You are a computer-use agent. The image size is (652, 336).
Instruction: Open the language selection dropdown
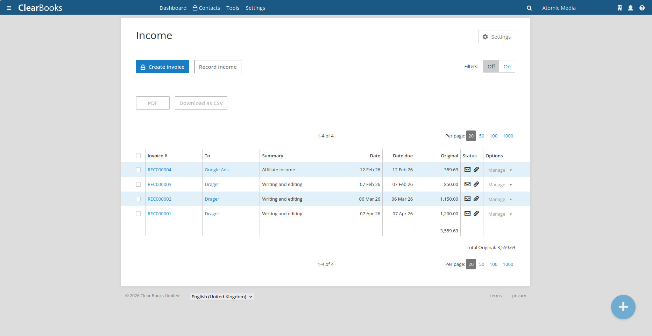click(222, 297)
